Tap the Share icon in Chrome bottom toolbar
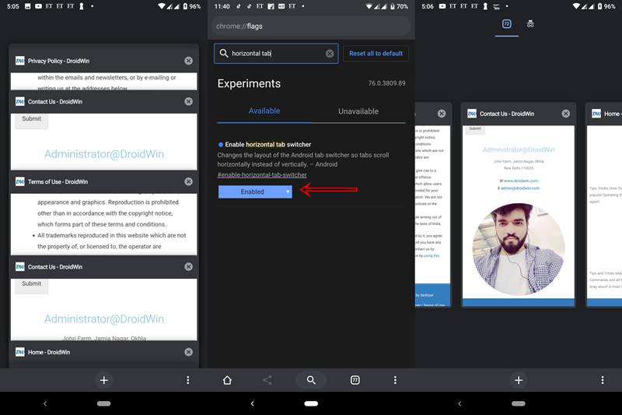The height and width of the screenshot is (415, 622). click(x=267, y=380)
